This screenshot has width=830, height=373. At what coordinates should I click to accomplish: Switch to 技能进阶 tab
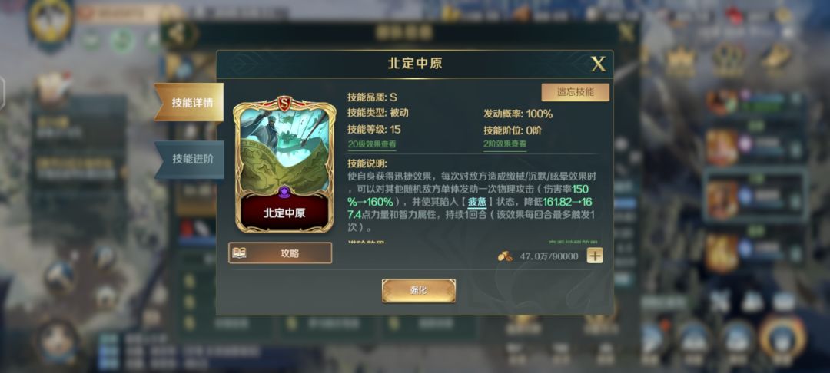(189, 159)
